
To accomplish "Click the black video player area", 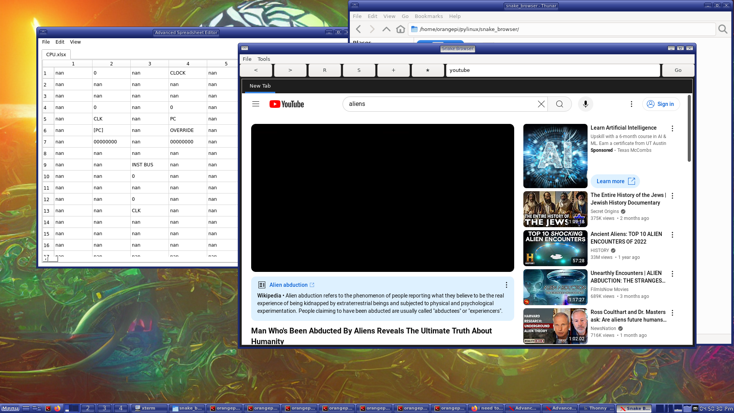I will pos(382,198).
